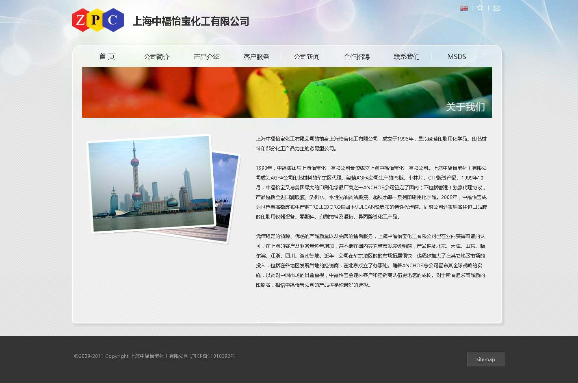
Task: Click the MSDS navigation item
Action: point(457,56)
